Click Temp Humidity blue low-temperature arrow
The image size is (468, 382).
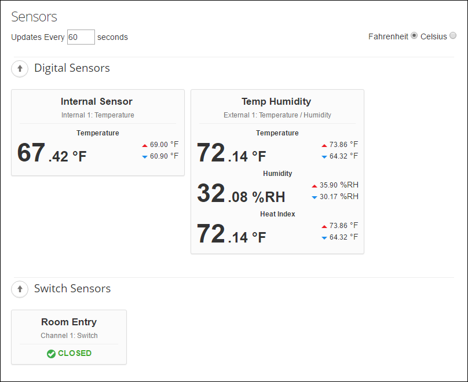click(324, 156)
